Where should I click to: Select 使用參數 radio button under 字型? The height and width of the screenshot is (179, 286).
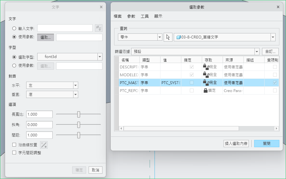tap(14, 66)
